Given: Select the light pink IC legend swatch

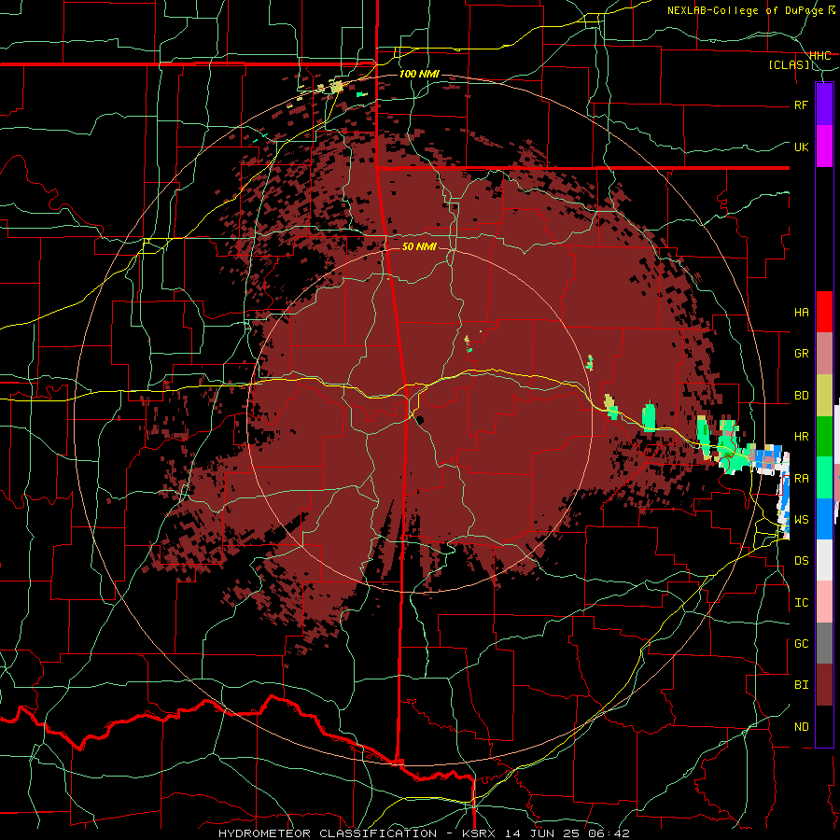Looking at the screenshot, I should point(824,602).
